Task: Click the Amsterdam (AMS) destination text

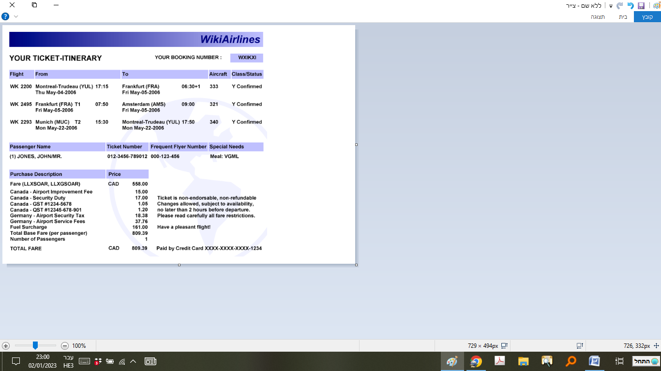Action: 144,104
